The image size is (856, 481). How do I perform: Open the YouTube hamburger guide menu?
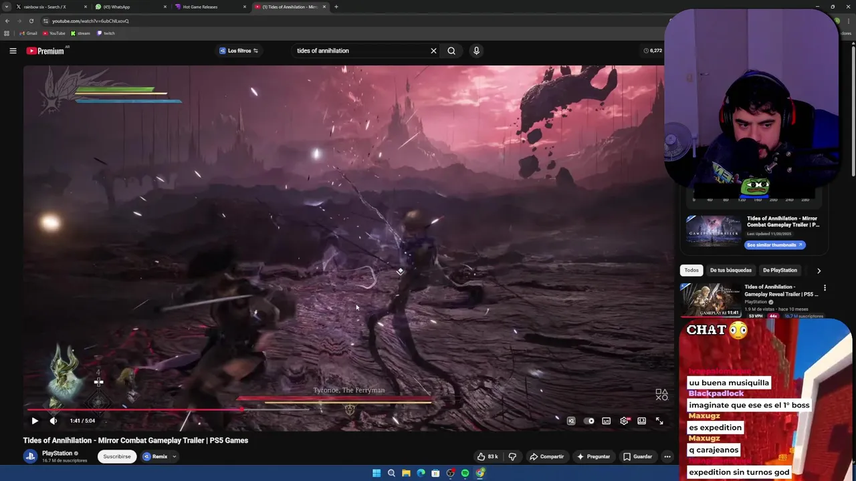click(13, 51)
